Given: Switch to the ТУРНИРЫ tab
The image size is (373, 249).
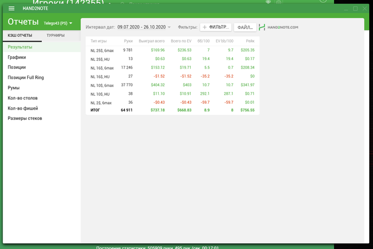Looking at the screenshot, I should [55, 36].
